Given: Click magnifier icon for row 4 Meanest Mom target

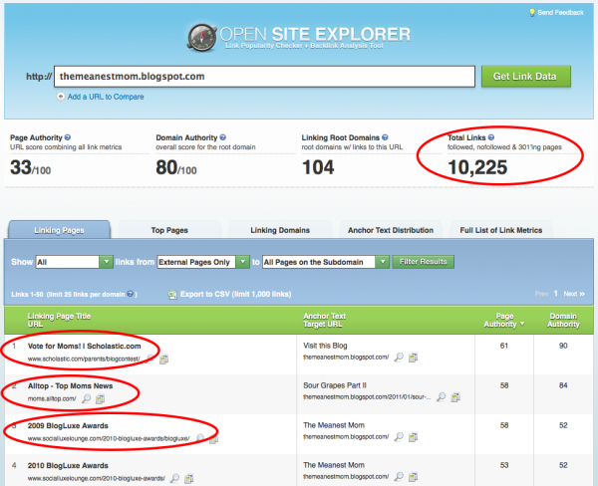Looking at the screenshot, I should (x=399, y=476).
